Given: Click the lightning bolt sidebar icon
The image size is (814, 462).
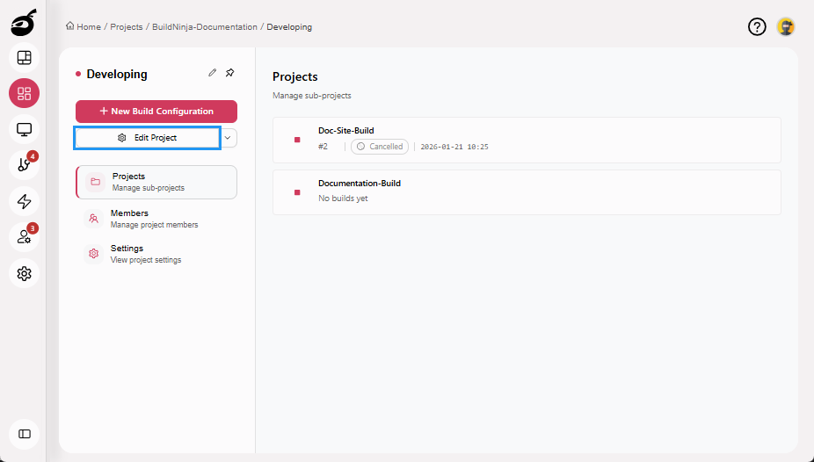Looking at the screenshot, I should click(x=24, y=201).
